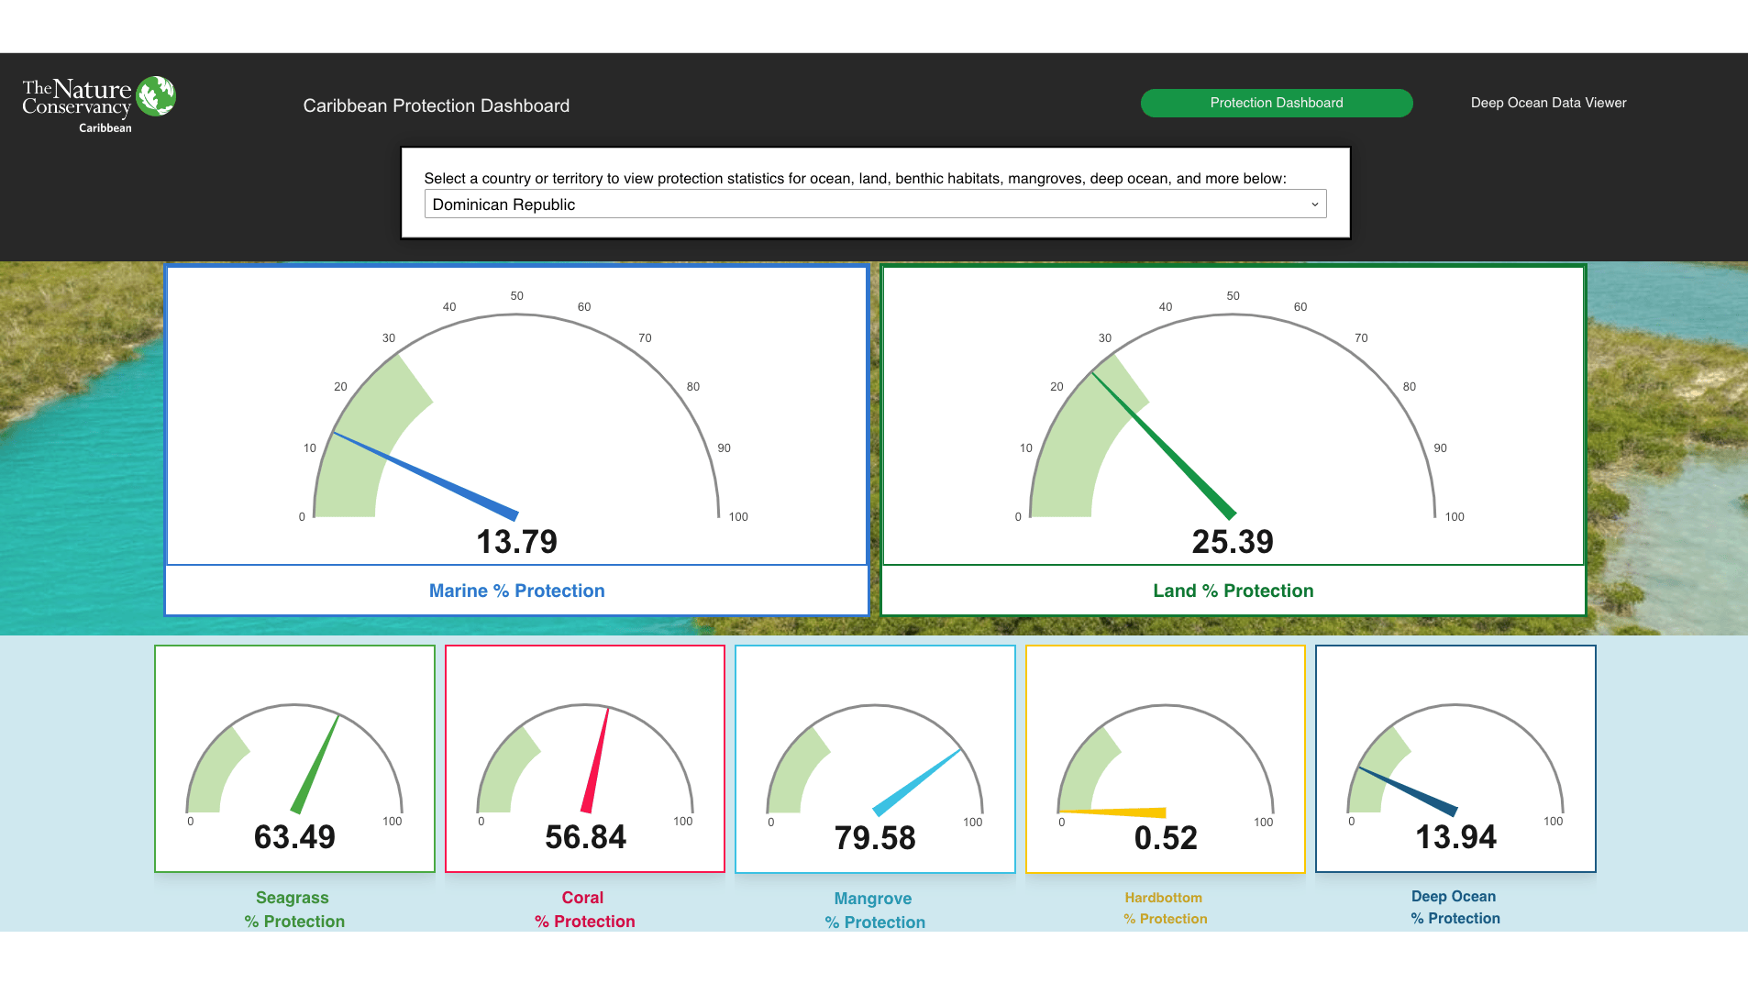The width and height of the screenshot is (1748, 983).
Task: Click the value 79.58 on the Mangrove gauge
Action: 875,836
